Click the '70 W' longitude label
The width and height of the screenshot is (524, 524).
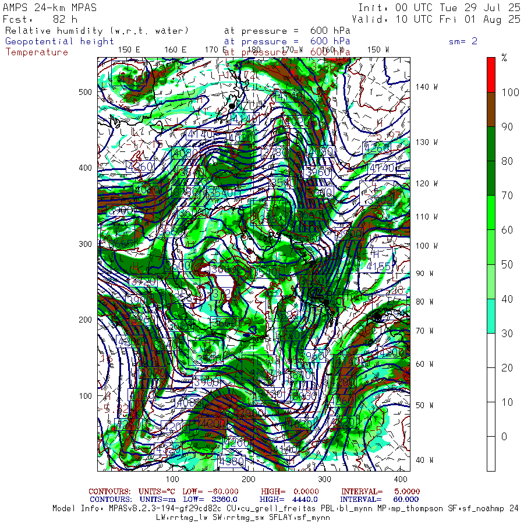point(424,331)
